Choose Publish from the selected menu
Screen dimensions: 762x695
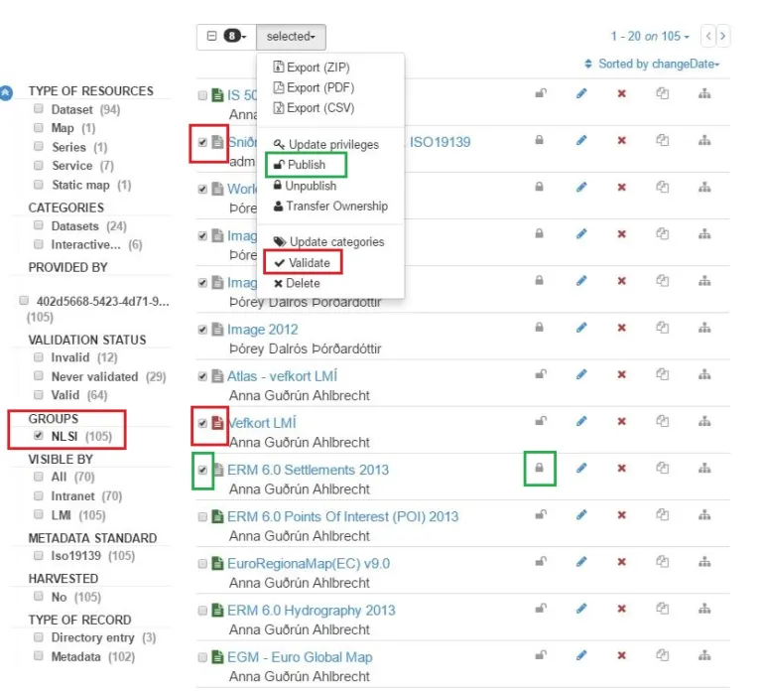306,165
